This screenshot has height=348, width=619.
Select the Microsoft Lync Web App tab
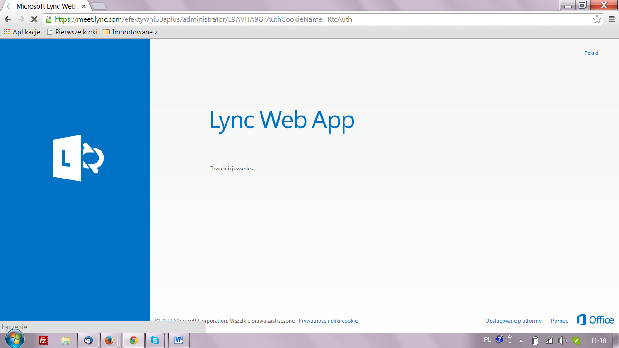[45, 6]
